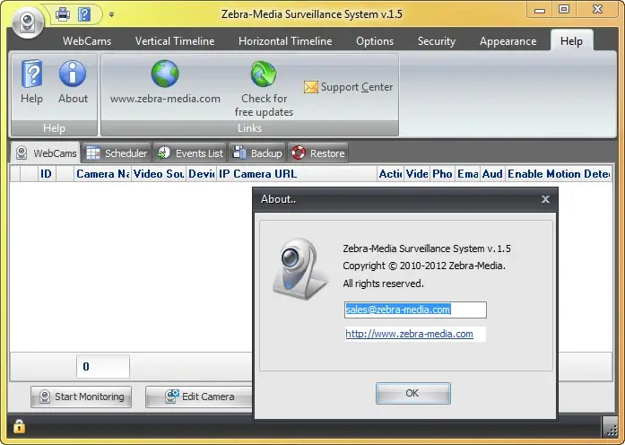Image resolution: width=625 pixels, height=445 pixels.
Task: Click the webcam application orb button
Action: pos(28,22)
